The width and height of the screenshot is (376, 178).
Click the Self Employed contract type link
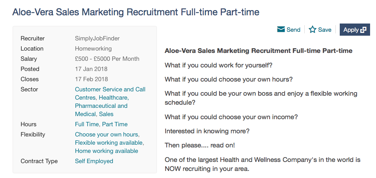click(94, 161)
